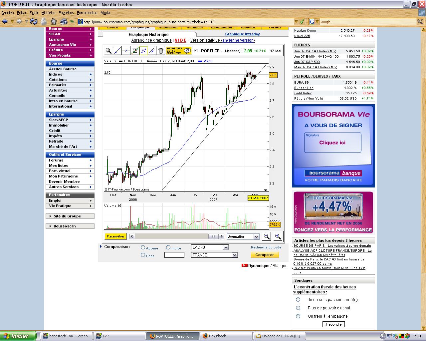Expand the Sicav&FCP sidebar submenu
Viewport: 426px width, 341px height.
pos(91,120)
